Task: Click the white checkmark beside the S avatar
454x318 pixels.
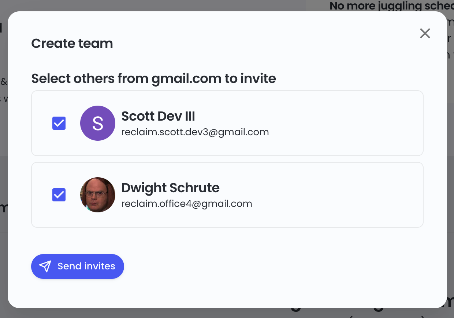Action: (x=59, y=123)
